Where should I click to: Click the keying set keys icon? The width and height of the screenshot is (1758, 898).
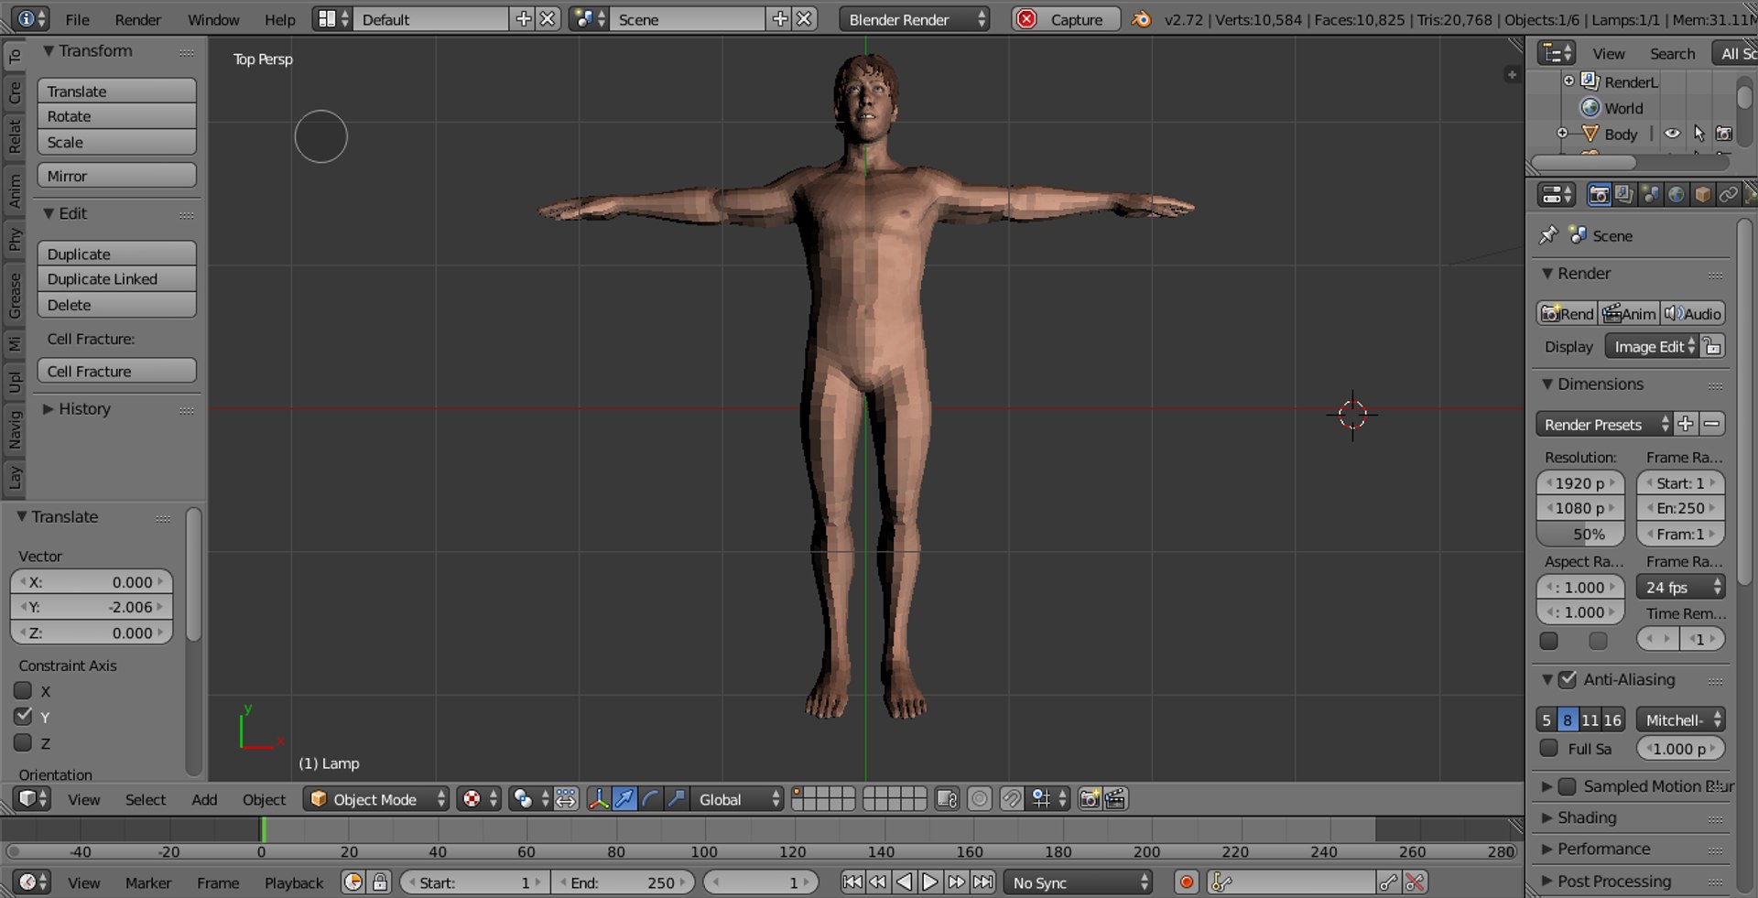[1220, 882]
